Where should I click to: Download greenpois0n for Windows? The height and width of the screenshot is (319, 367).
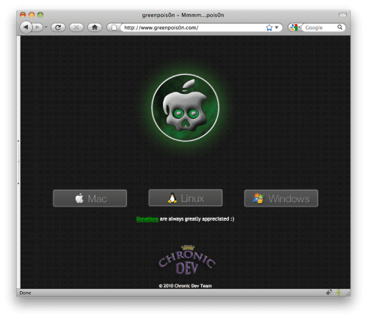click(281, 198)
